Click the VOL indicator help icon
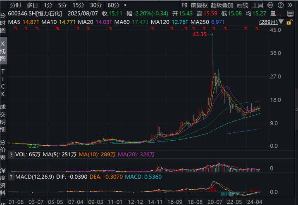The image size is (298, 205). click(x=11, y=155)
